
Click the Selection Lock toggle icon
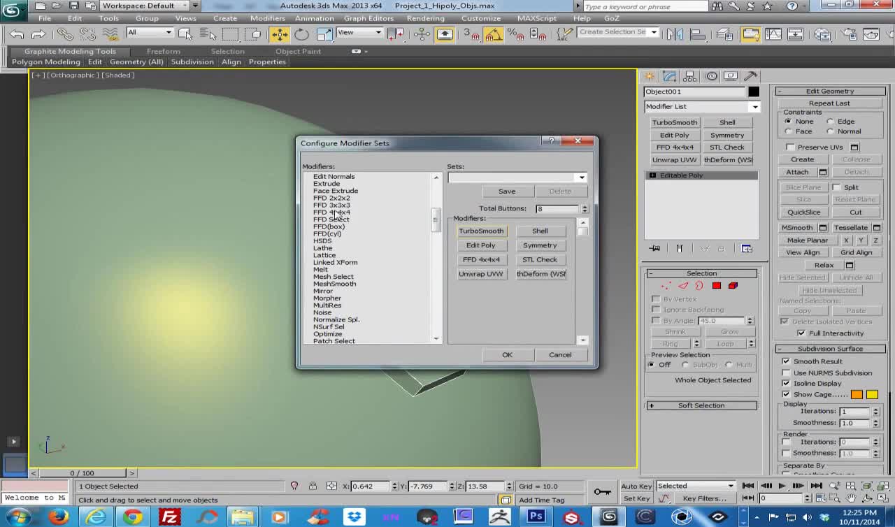coord(313,486)
